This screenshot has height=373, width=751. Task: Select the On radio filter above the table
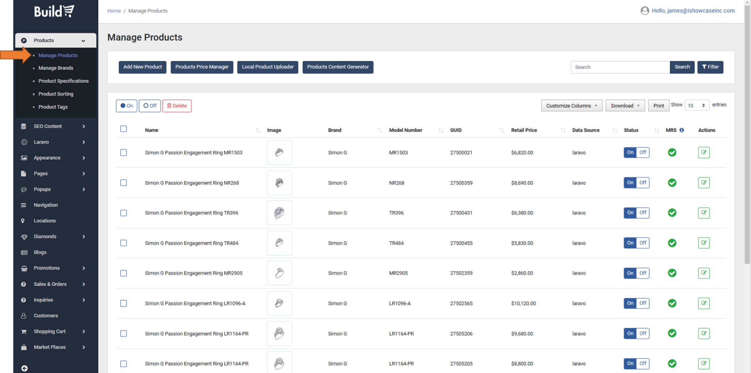click(126, 106)
